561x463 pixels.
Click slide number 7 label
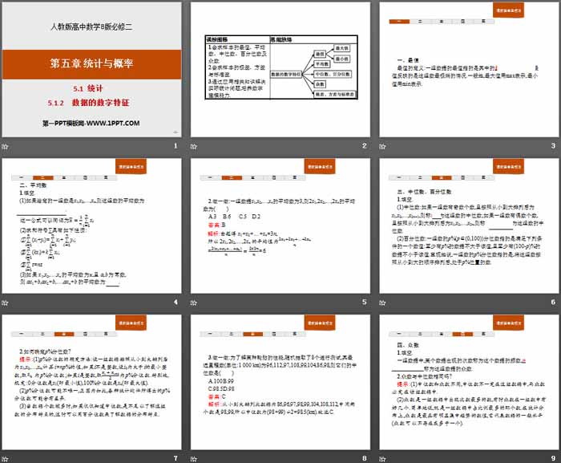pos(176,458)
